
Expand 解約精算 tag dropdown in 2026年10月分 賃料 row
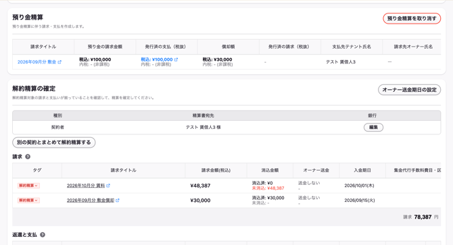coord(28,186)
